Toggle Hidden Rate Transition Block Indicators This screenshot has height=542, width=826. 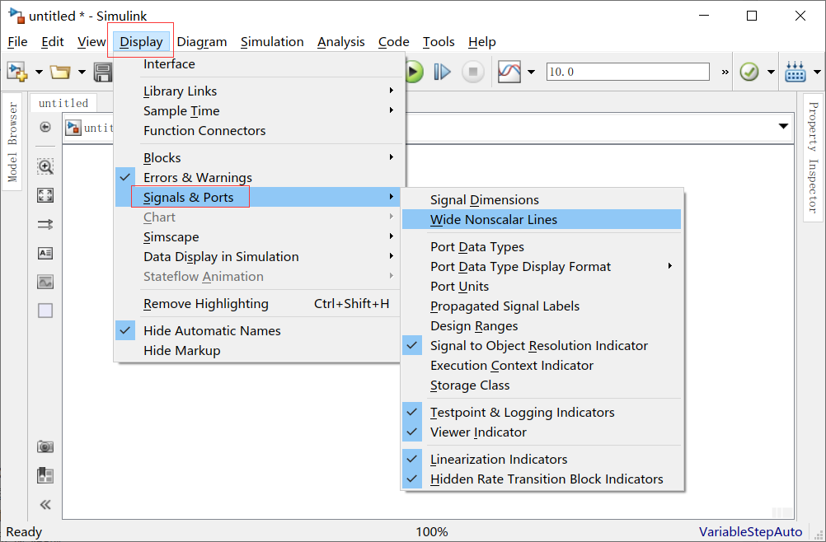click(x=542, y=479)
